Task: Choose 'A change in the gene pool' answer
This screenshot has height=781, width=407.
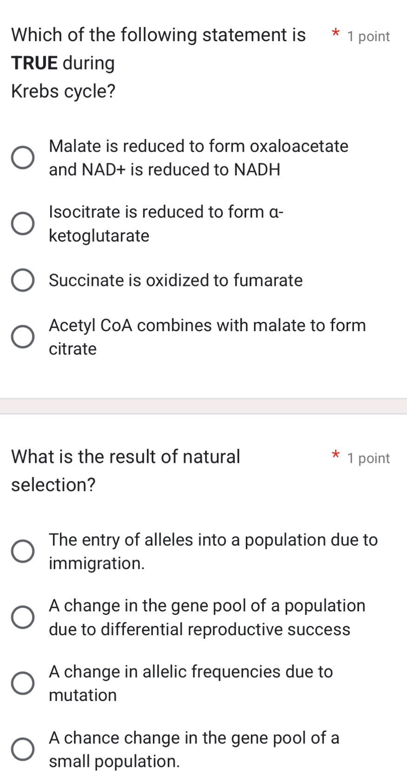Action: click(x=23, y=617)
